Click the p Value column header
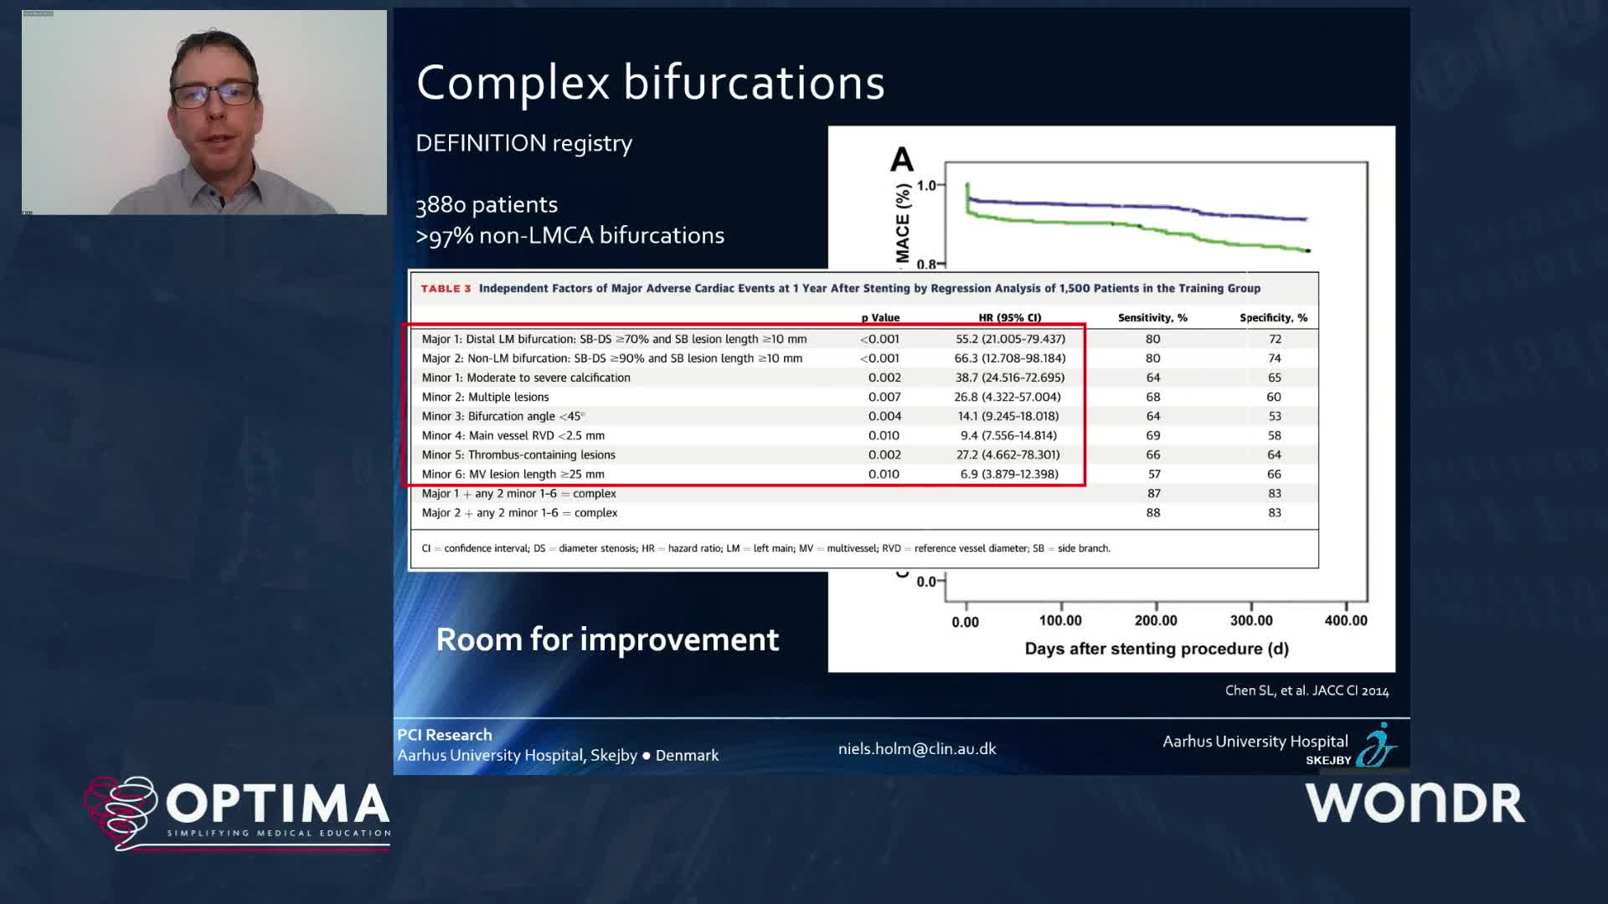 click(x=880, y=318)
